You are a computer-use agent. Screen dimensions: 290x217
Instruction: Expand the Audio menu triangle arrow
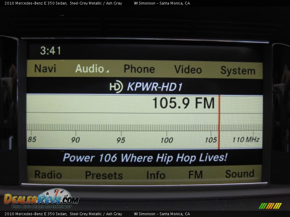click(107, 71)
